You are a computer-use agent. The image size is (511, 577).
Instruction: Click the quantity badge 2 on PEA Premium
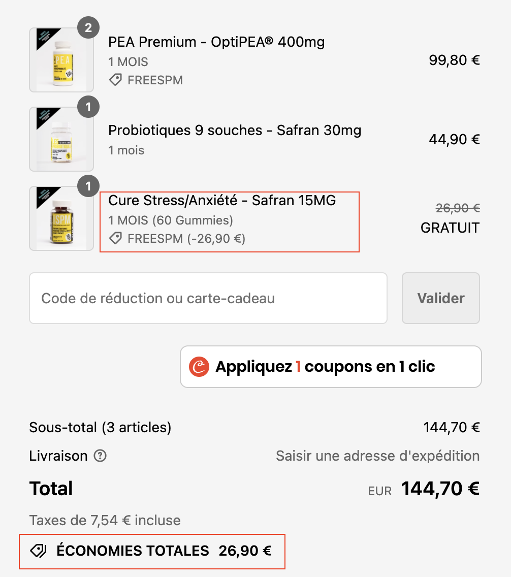coord(88,27)
